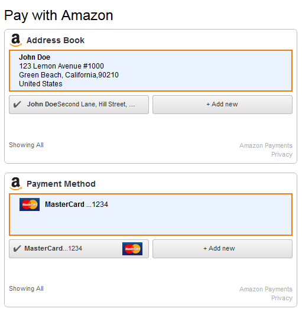Click the Payment Method widget title

pyautogui.click(x=61, y=184)
